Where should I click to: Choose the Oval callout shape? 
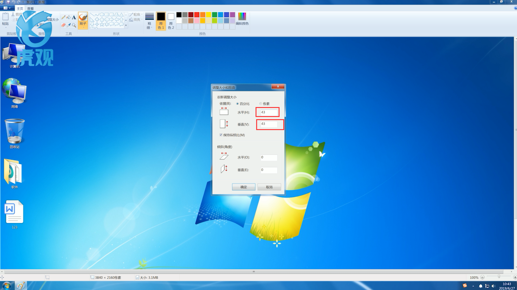[117, 24]
